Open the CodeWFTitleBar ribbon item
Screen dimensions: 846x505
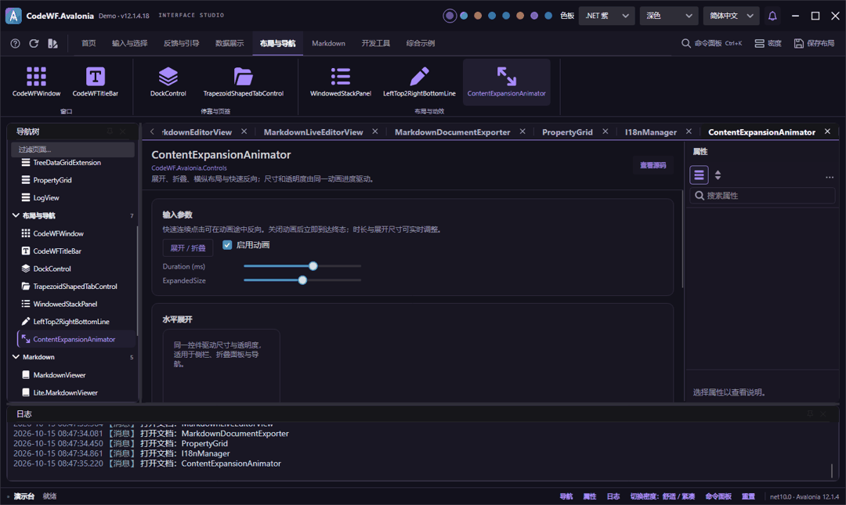(x=95, y=82)
